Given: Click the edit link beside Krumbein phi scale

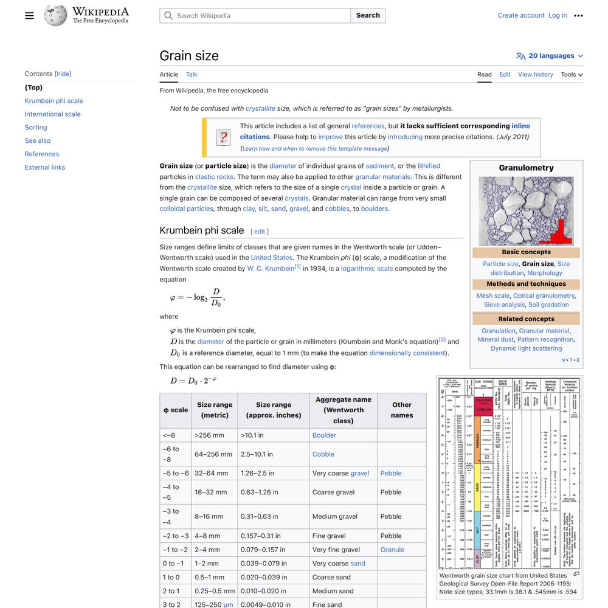Looking at the screenshot, I should (260, 232).
